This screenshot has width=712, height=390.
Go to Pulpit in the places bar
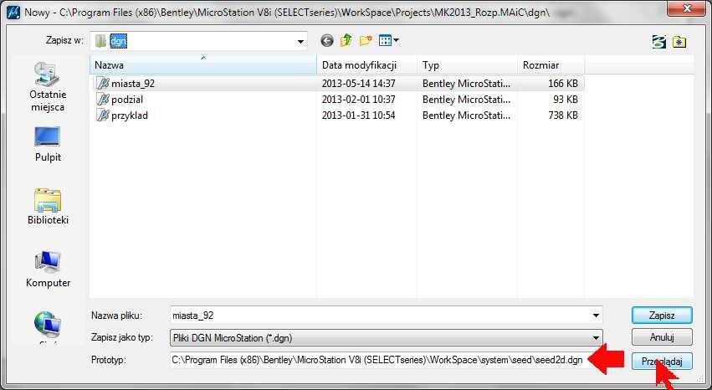point(48,145)
